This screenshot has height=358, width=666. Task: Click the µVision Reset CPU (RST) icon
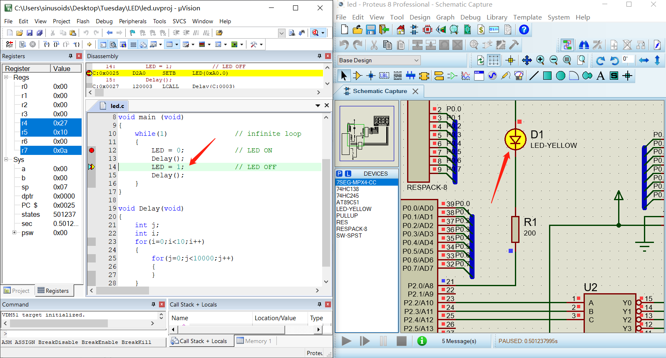click(x=9, y=44)
